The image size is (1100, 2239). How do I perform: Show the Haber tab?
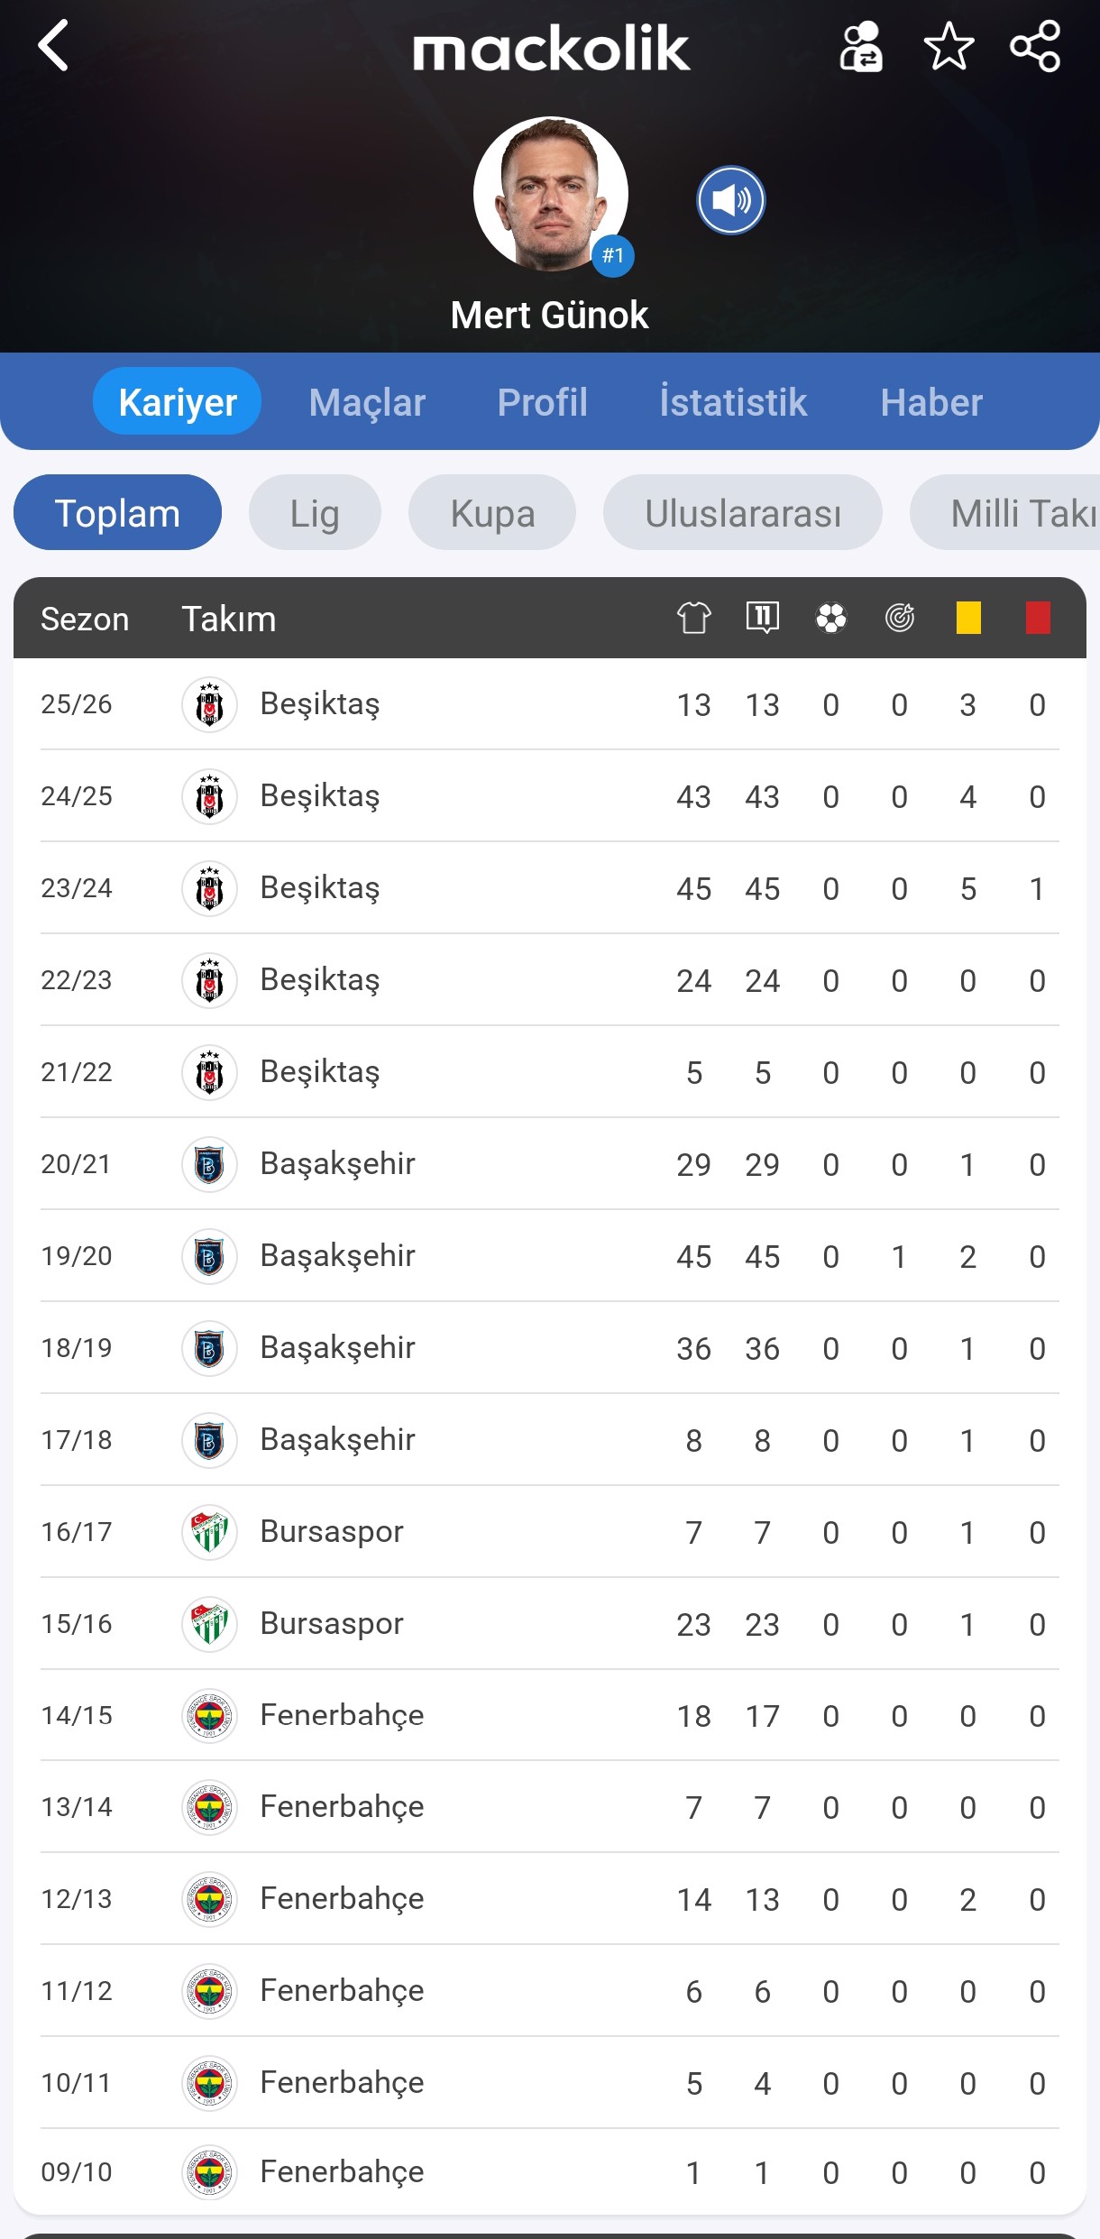931,402
